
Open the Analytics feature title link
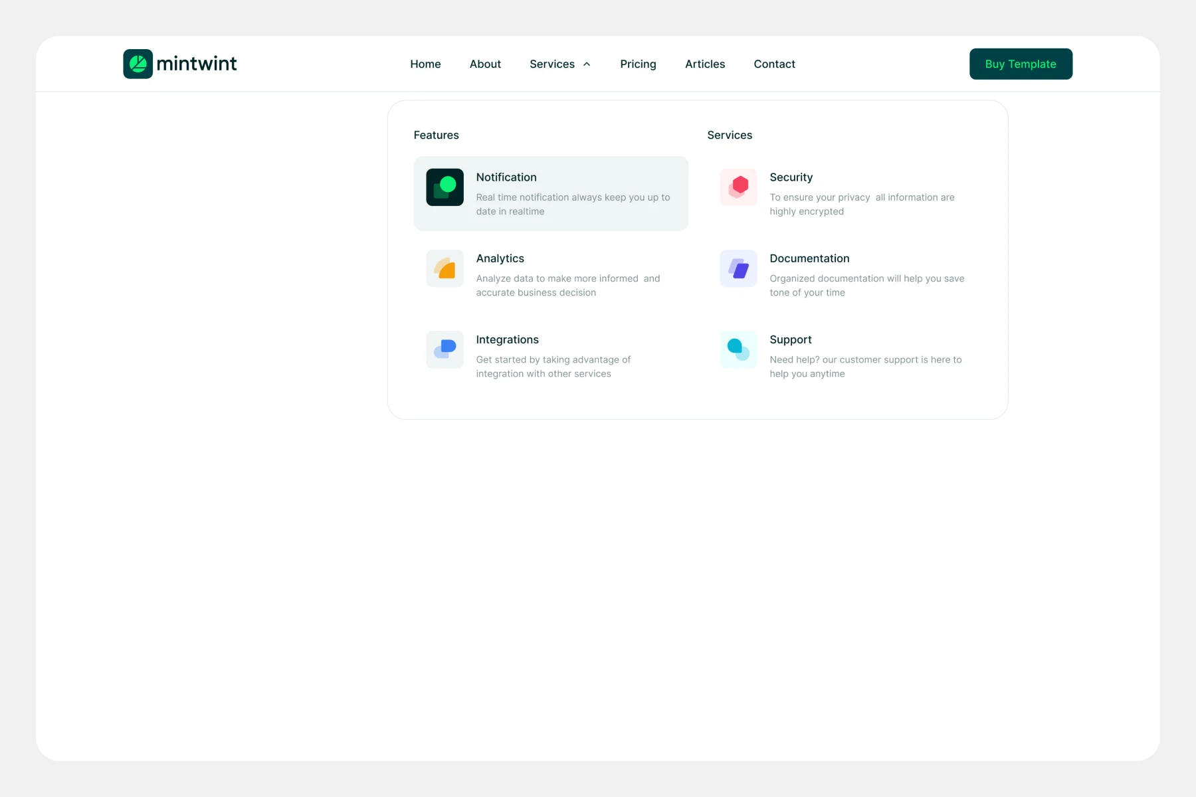(x=500, y=258)
